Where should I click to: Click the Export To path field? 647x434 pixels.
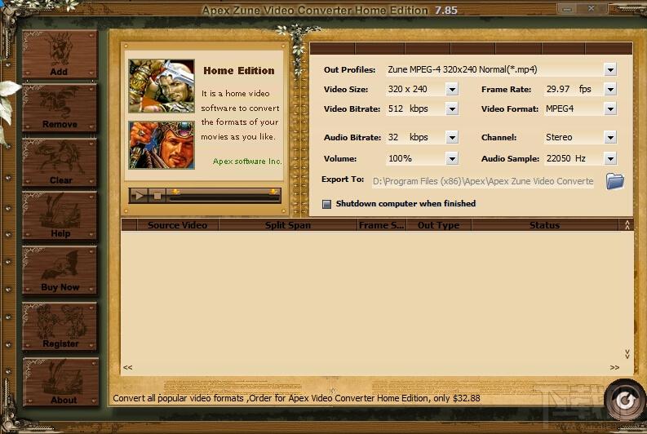pyautogui.click(x=483, y=181)
